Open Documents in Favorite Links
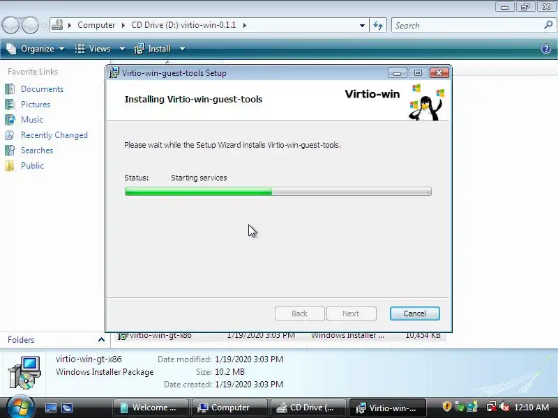This screenshot has height=418, width=558. (x=42, y=89)
